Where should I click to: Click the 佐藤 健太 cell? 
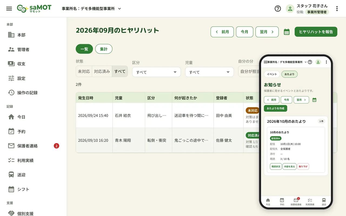click(229, 140)
